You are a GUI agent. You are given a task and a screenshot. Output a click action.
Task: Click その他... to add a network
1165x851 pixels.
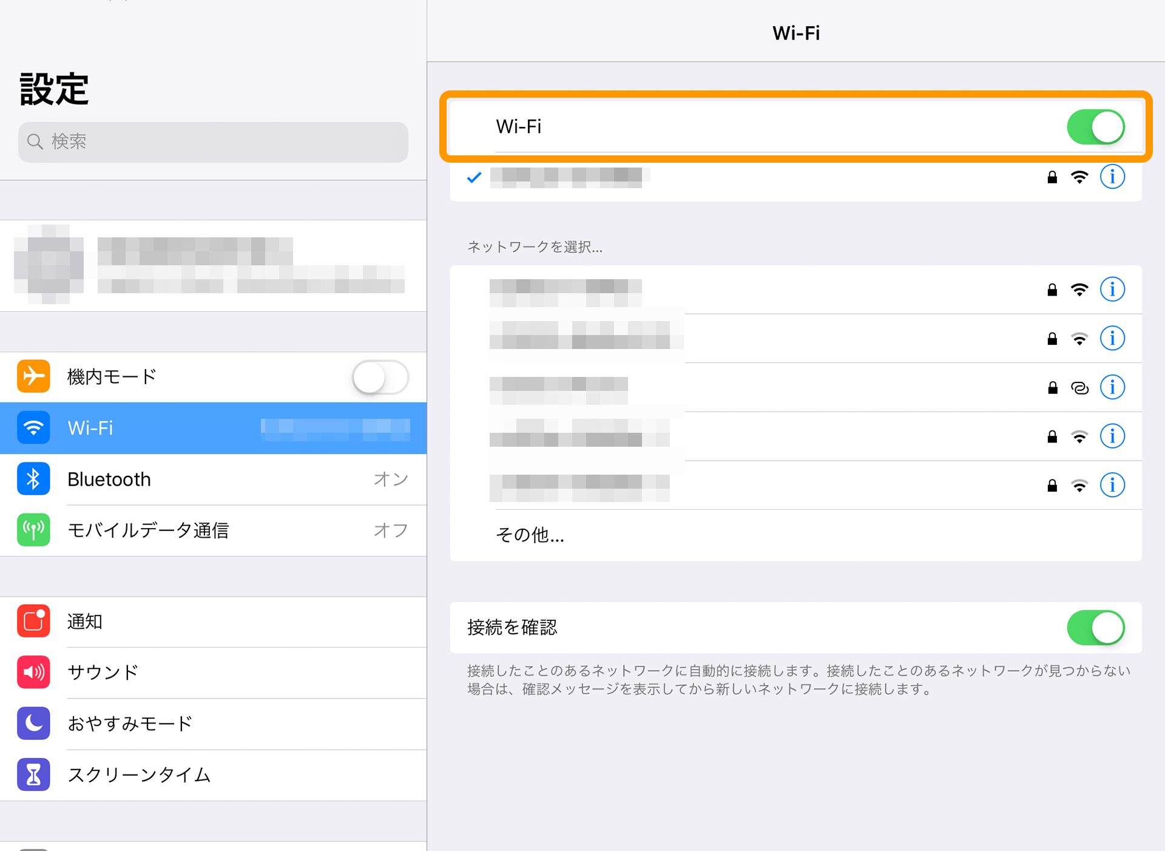(x=529, y=535)
